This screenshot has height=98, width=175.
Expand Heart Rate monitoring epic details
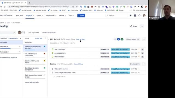[x=24, y=47]
